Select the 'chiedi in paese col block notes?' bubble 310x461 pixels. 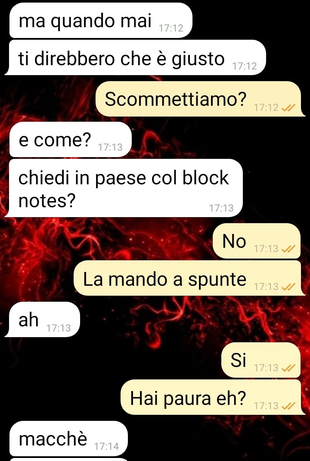tap(124, 188)
